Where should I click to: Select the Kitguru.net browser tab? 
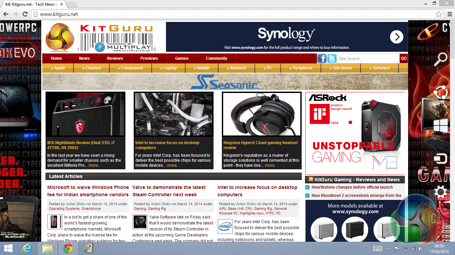click(x=34, y=4)
